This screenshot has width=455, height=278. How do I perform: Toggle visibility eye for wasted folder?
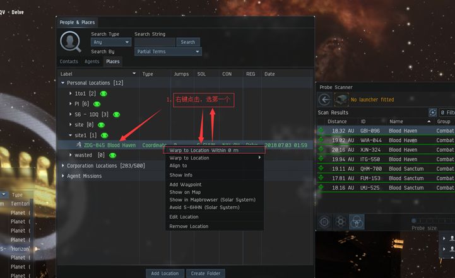click(112, 155)
